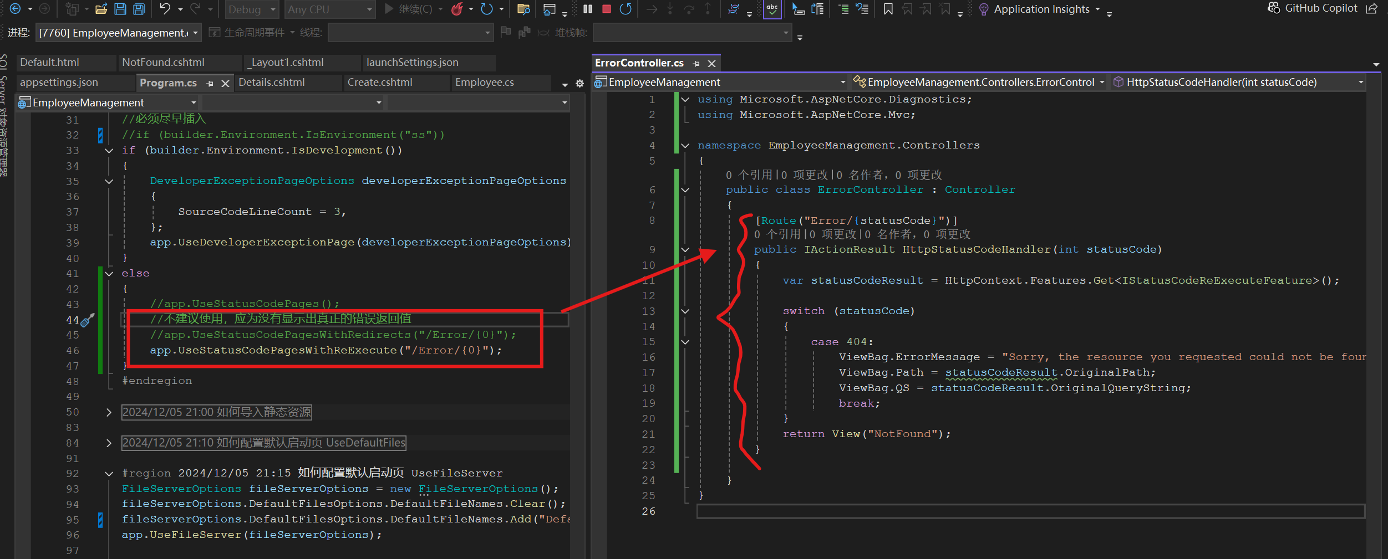Open ErrorController pane window dropdown arrow
The height and width of the screenshot is (559, 1388).
coord(1376,64)
